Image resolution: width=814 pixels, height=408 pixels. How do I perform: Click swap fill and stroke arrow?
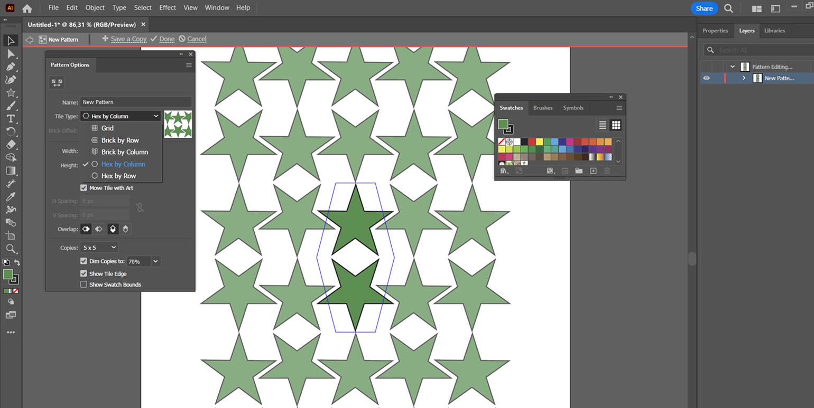click(17, 262)
